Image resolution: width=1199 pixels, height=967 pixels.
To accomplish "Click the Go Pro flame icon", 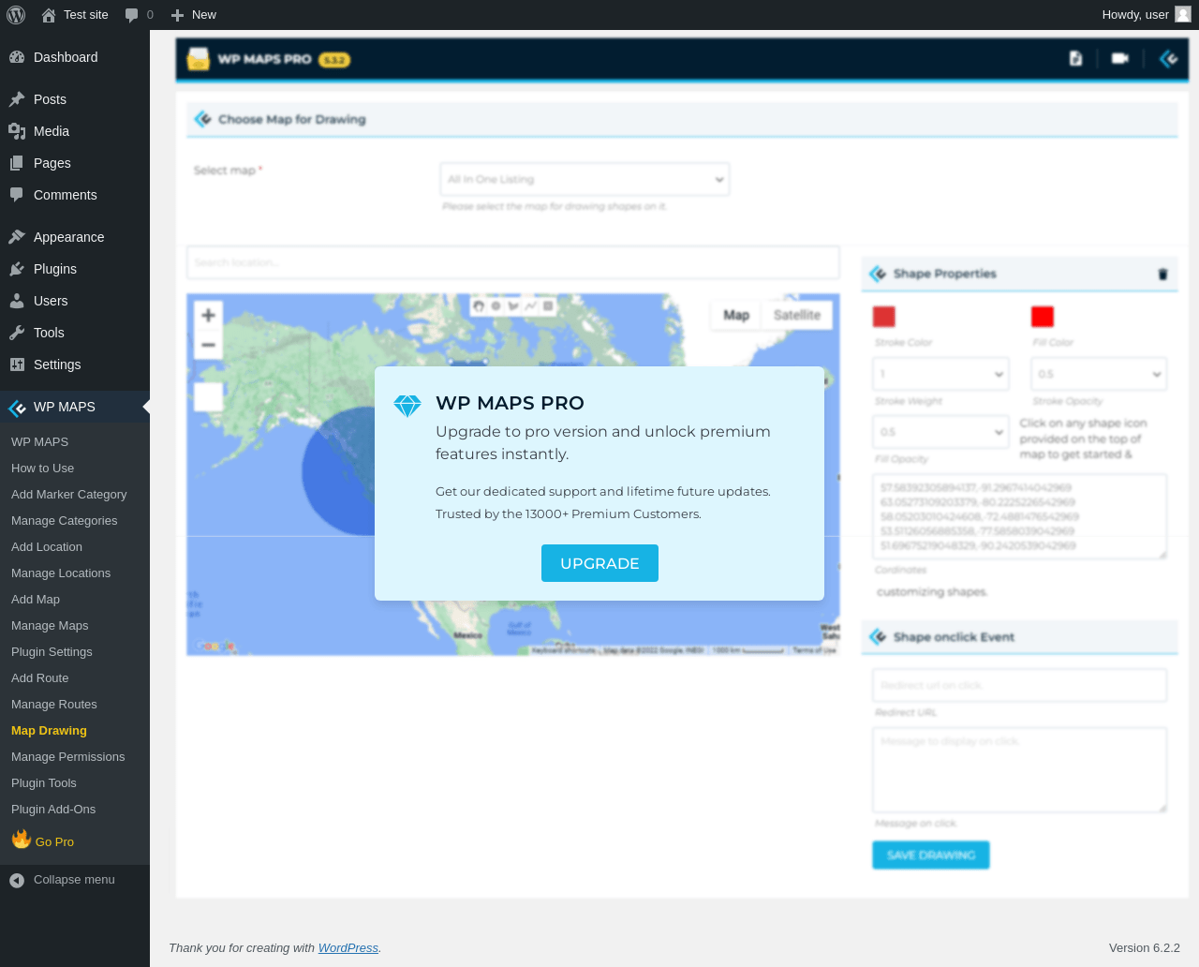I will [x=22, y=839].
